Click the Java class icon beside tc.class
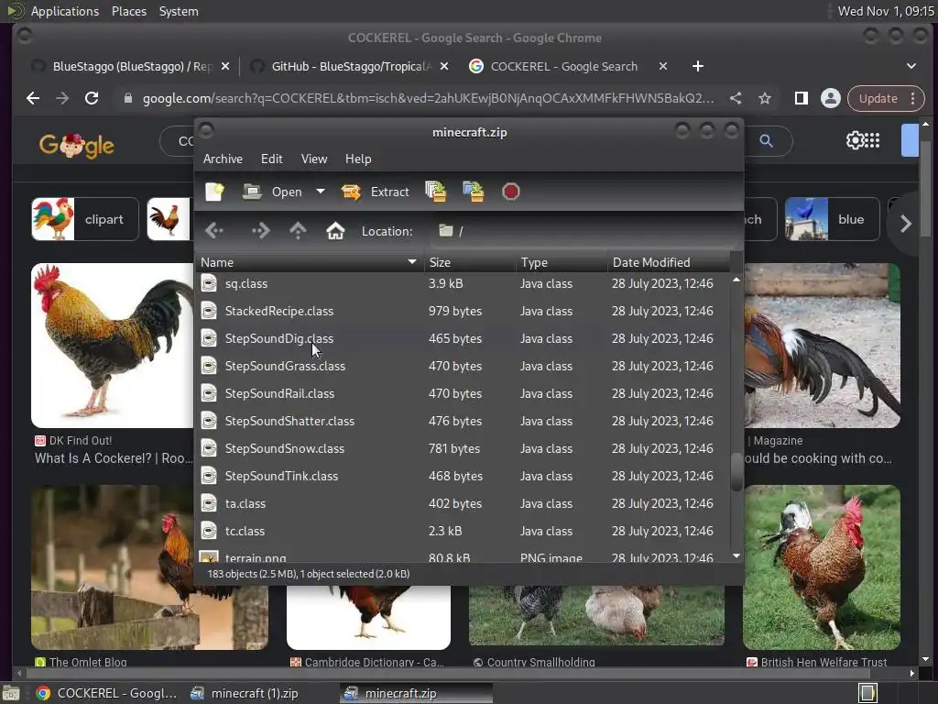 coord(209,531)
